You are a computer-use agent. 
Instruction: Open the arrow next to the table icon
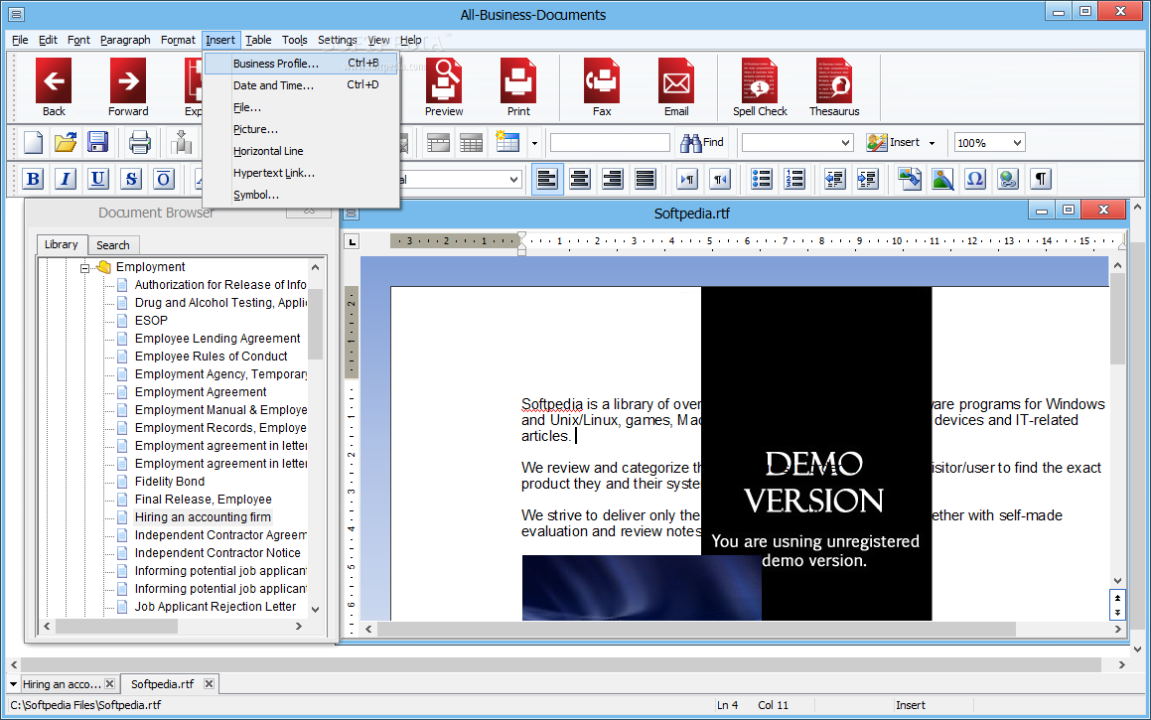click(534, 143)
